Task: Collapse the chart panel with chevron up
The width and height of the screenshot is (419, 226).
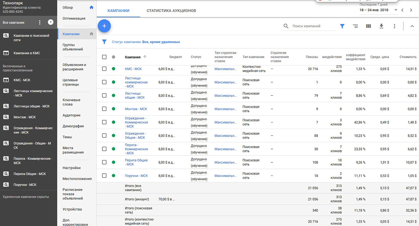Action: click(412, 26)
